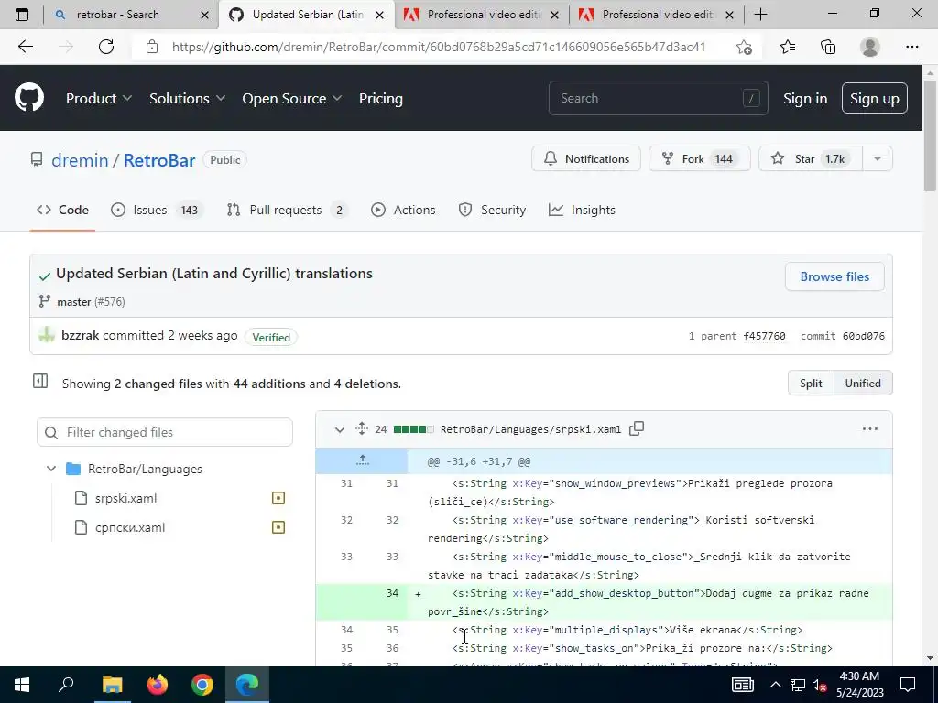Open the Collections icon in Edge toolbar
Image resolution: width=938 pixels, height=703 pixels.
828,47
